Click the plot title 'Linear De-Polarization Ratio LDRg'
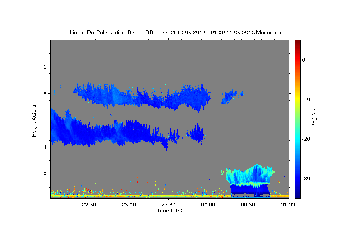 click(x=113, y=32)
